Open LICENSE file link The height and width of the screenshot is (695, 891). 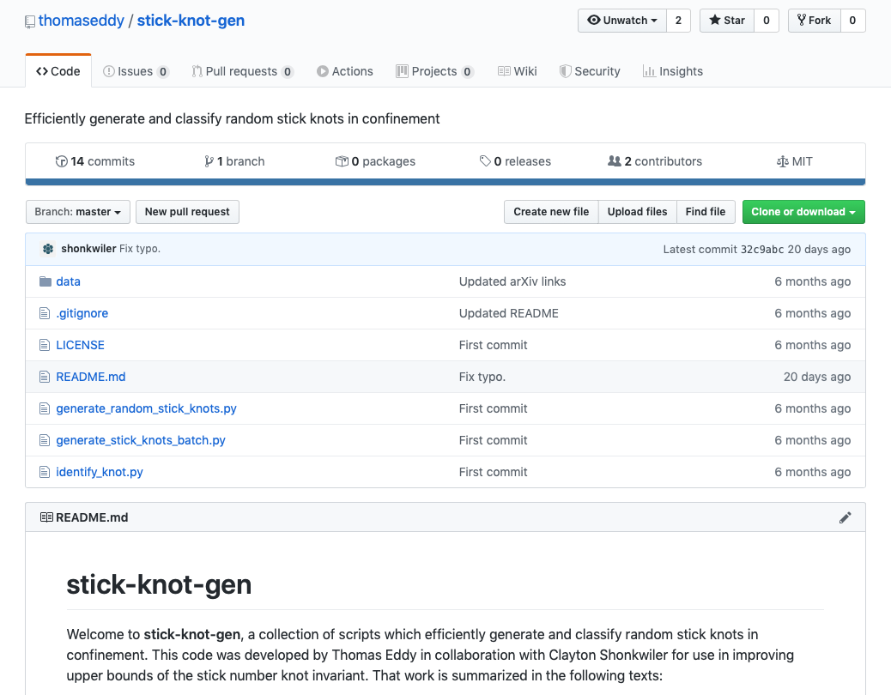point(80,345)
